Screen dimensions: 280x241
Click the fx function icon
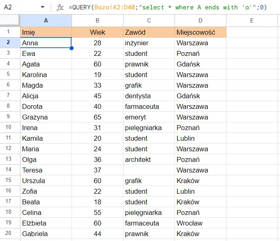point(60,7)
